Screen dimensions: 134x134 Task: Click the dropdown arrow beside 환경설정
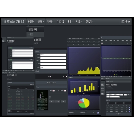[93, 21]
